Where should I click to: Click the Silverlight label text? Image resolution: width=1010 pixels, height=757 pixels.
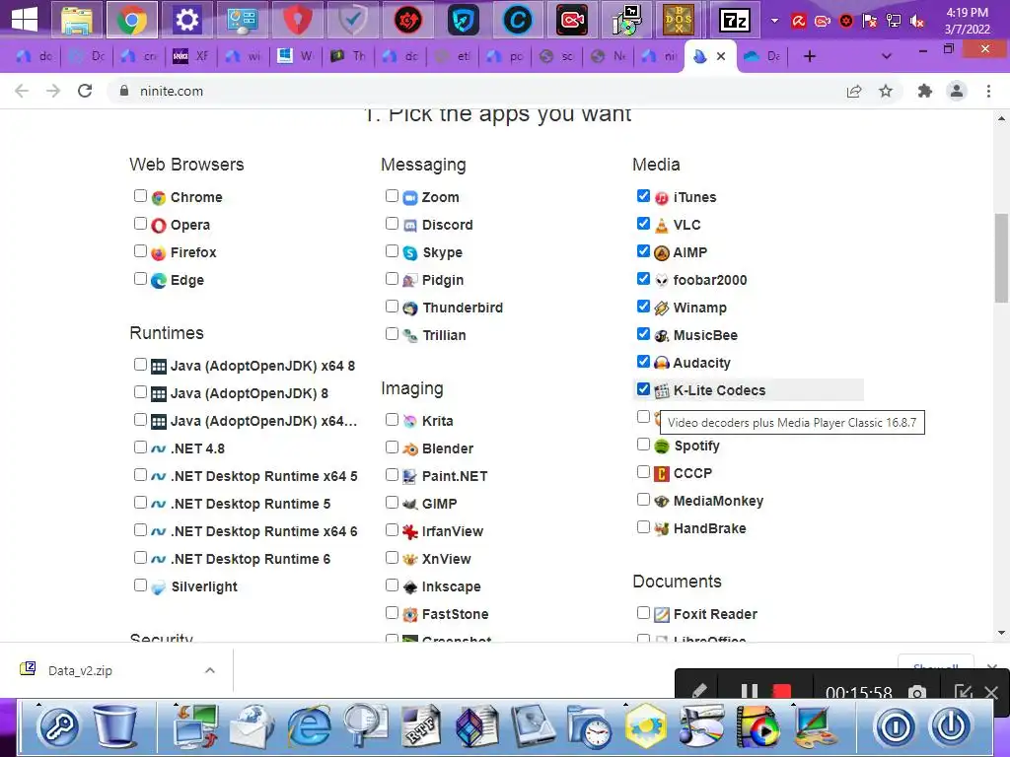204,587
